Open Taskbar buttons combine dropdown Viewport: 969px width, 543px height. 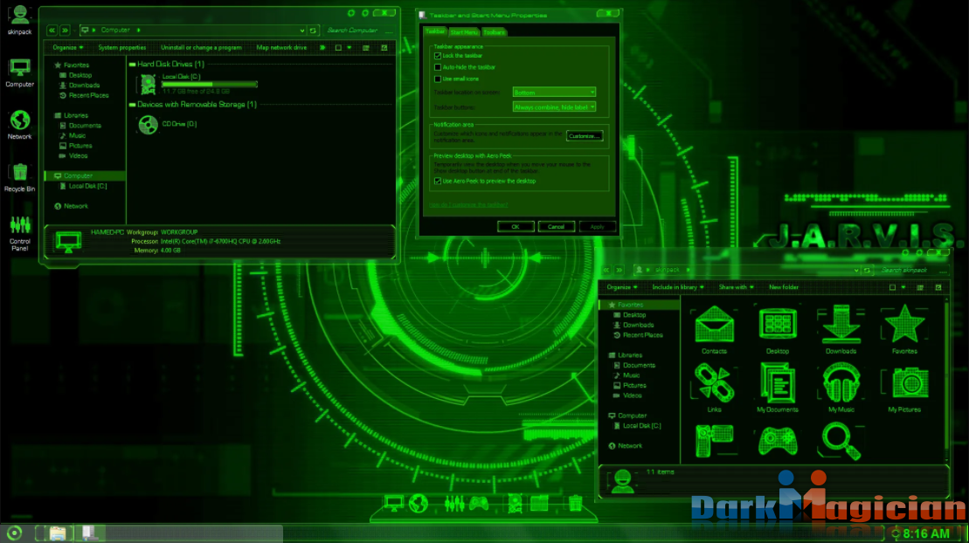click(x=554, y=107)
